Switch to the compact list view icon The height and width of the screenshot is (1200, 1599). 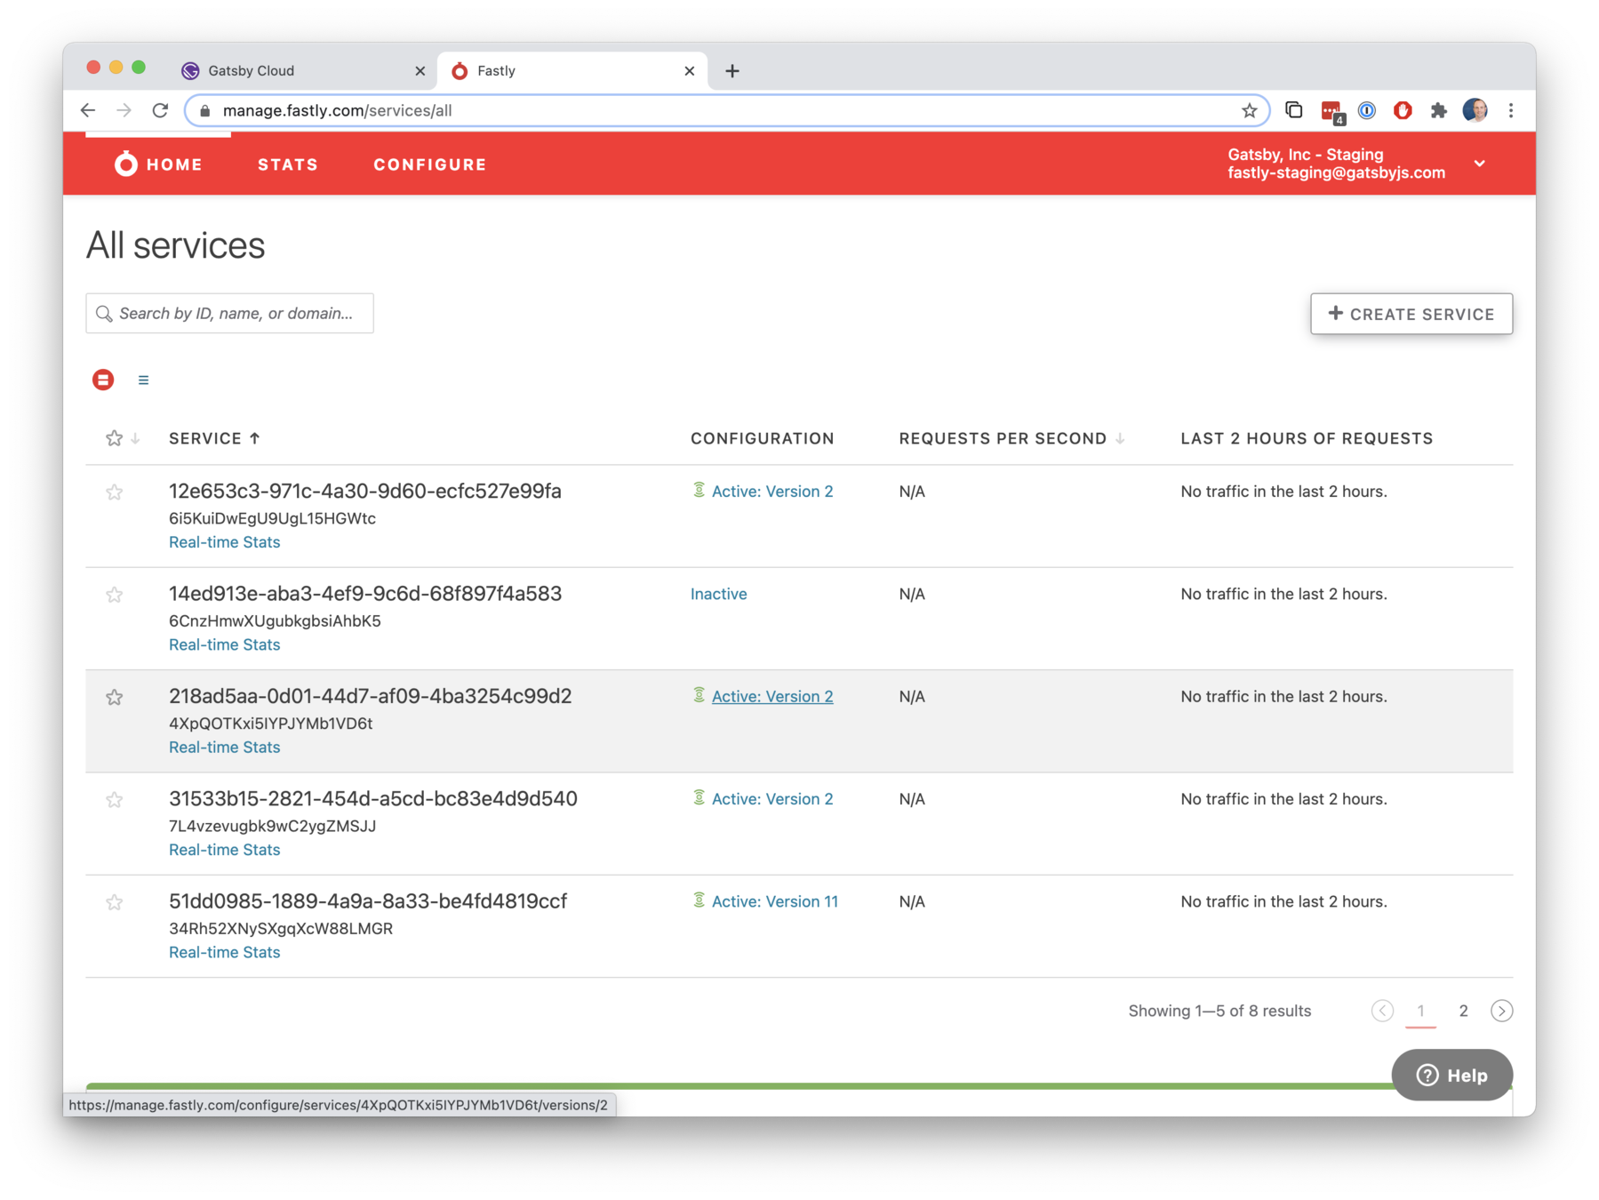[x=143, y=380]
